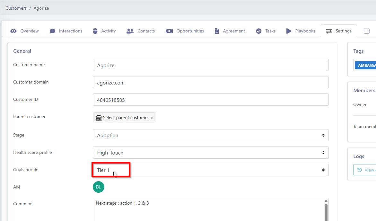Click the Customer domain input field
376x221 pixels.
(211, 82)
